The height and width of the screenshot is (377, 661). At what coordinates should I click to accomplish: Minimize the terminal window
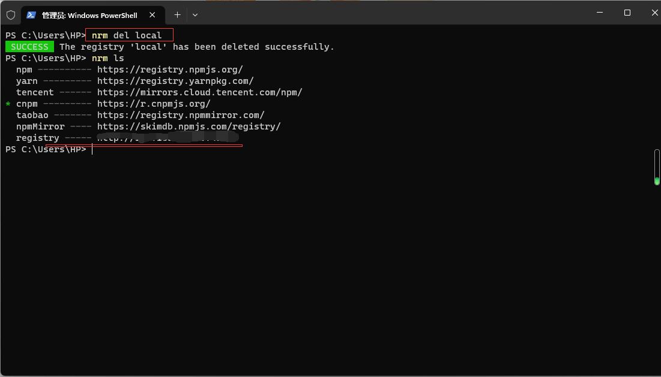tap(599, 13)
